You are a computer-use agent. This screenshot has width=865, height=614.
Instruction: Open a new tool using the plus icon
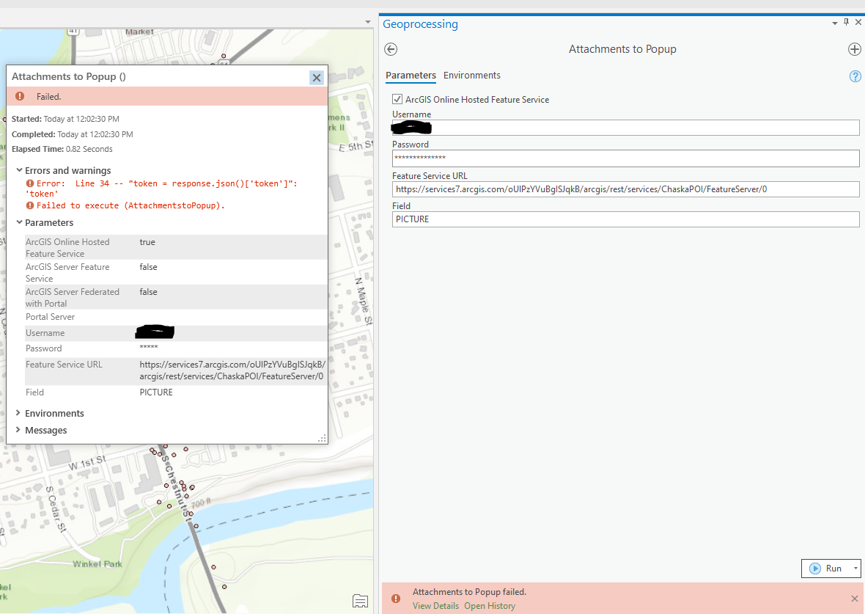click(854, 49)
